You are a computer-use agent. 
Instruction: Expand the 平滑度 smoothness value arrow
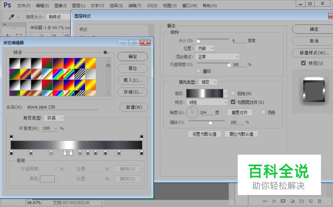[x=56, y=128]
